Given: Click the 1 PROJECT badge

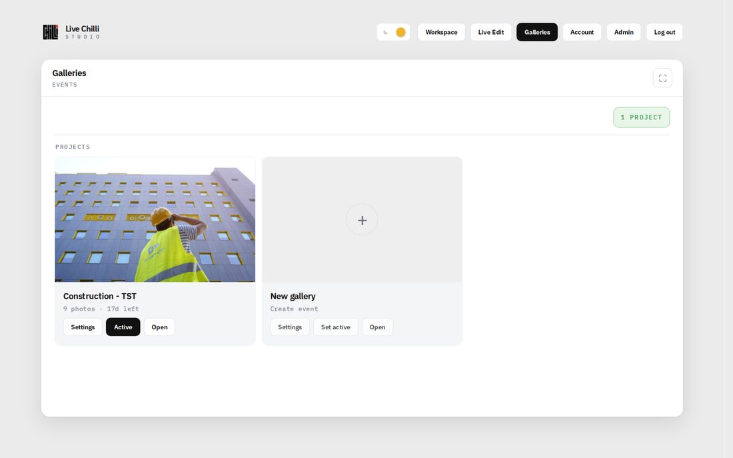Looking at the screenshot, I should click(641, 117).
